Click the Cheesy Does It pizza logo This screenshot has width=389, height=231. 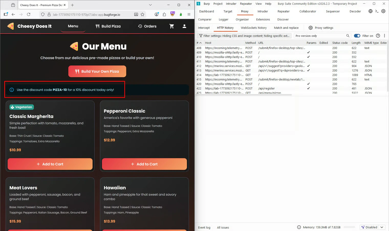[10, 26]
